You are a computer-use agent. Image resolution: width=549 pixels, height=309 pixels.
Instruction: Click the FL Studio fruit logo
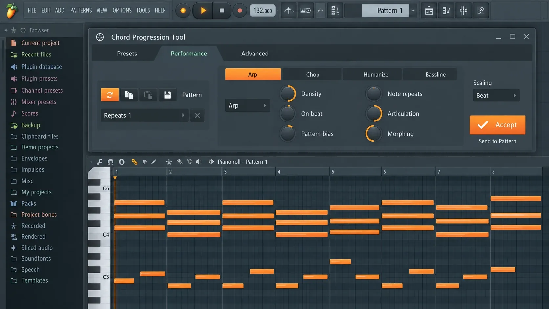[11, 11]
